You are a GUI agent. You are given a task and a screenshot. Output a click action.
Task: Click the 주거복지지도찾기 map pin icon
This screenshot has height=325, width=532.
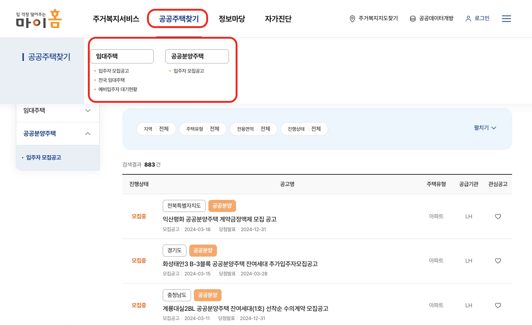[352, 19]
